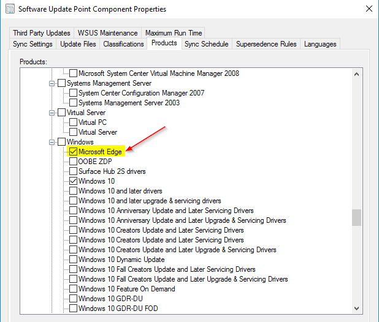Check the Virtual Server child product box
Image resolution: width=379 pixels, height=322 pixels.
(73, 132)
